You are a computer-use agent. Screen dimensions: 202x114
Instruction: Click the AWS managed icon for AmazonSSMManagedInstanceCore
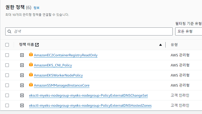tap(31, 85)
